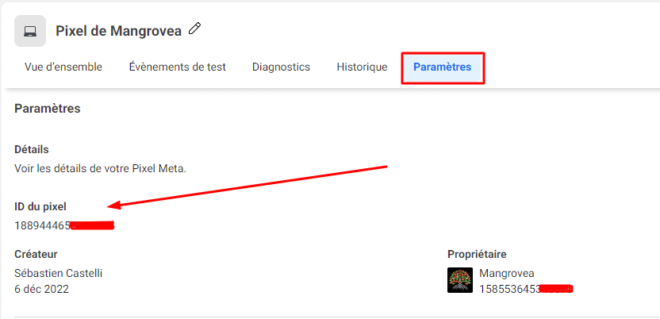Click the Mangrovea owner name

507,273
